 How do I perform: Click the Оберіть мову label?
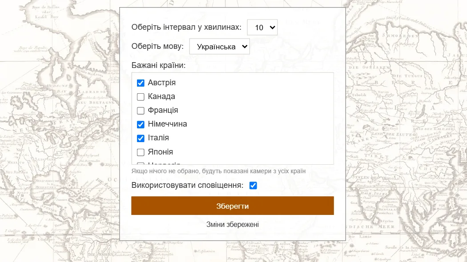(157, 46)
